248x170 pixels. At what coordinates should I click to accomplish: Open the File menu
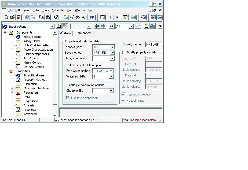point(10,10)
